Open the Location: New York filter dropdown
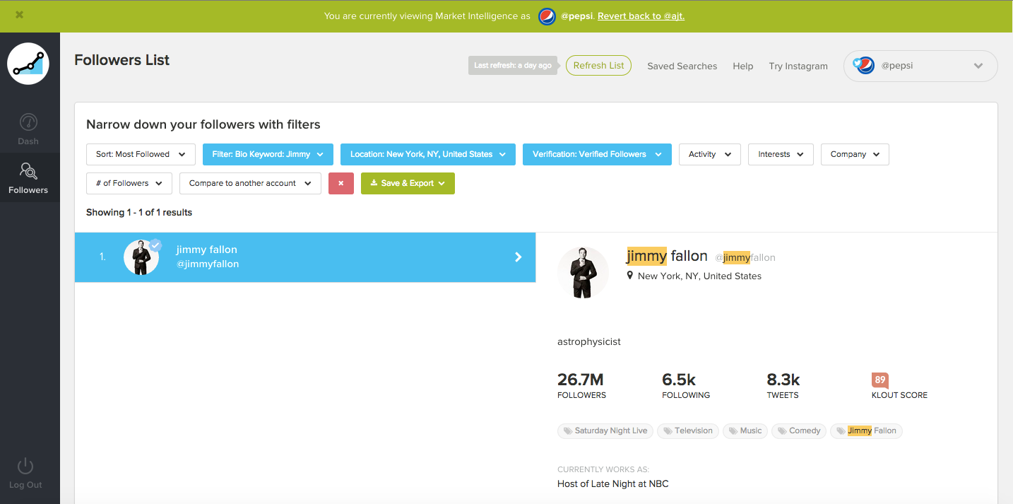The width and height of the screenshot is (1013, 504). pyautogui.click(x=428, y=154)
